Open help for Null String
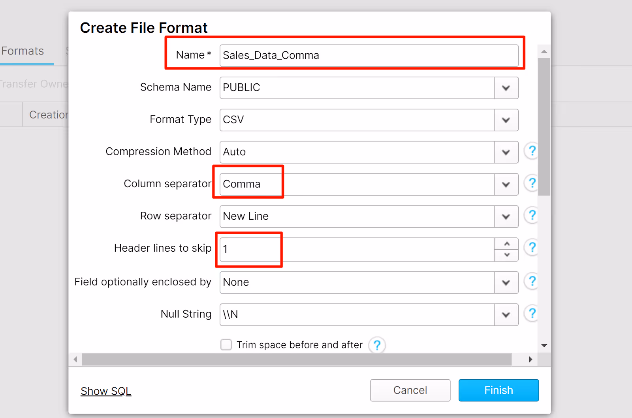 [532, 314]
